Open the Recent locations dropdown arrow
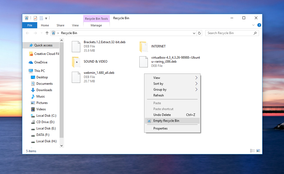This screenshot has width=284, height=174. 42,33
